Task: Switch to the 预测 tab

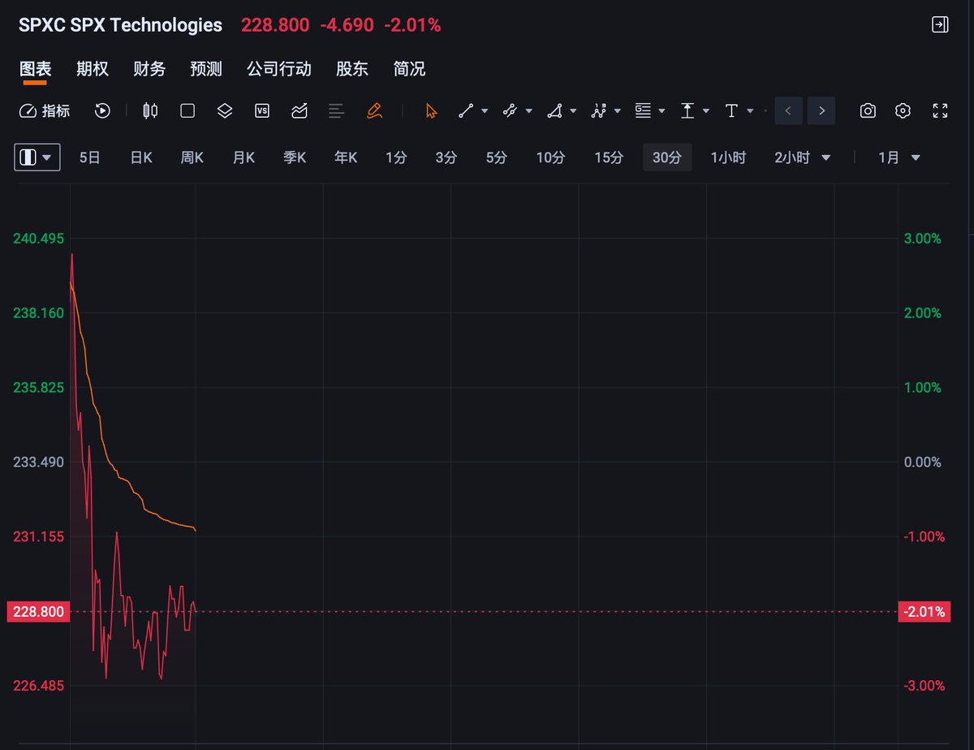Action: click(x=206, y=69)
